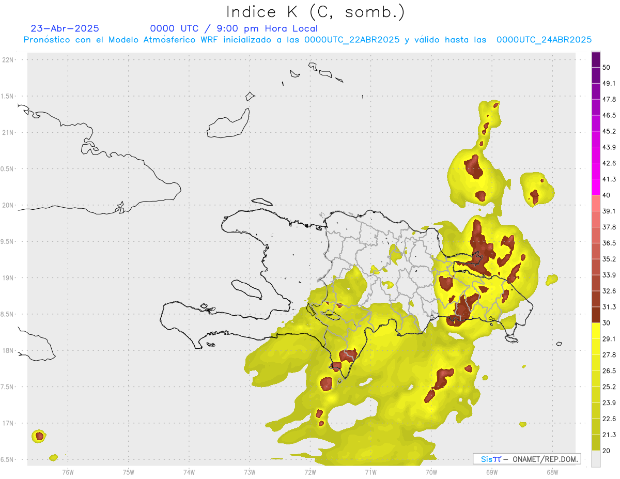This screenshot has width=620, height=479.
Task: Click the valid-until time '0000UTC_24ABR2025'
Action: click(x=544, y=40)
